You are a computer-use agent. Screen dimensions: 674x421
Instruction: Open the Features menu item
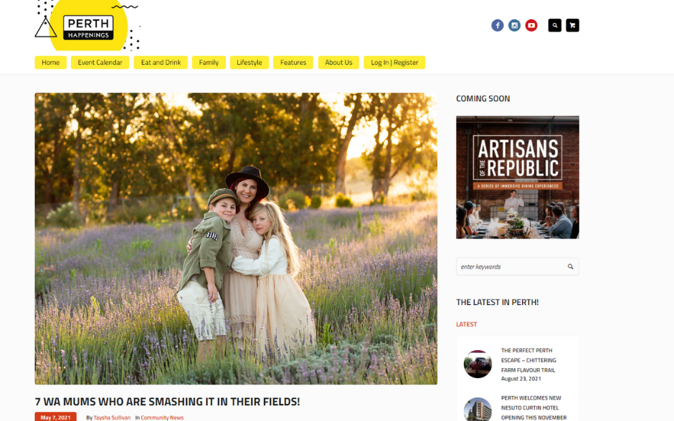click(x=293, y=62)
